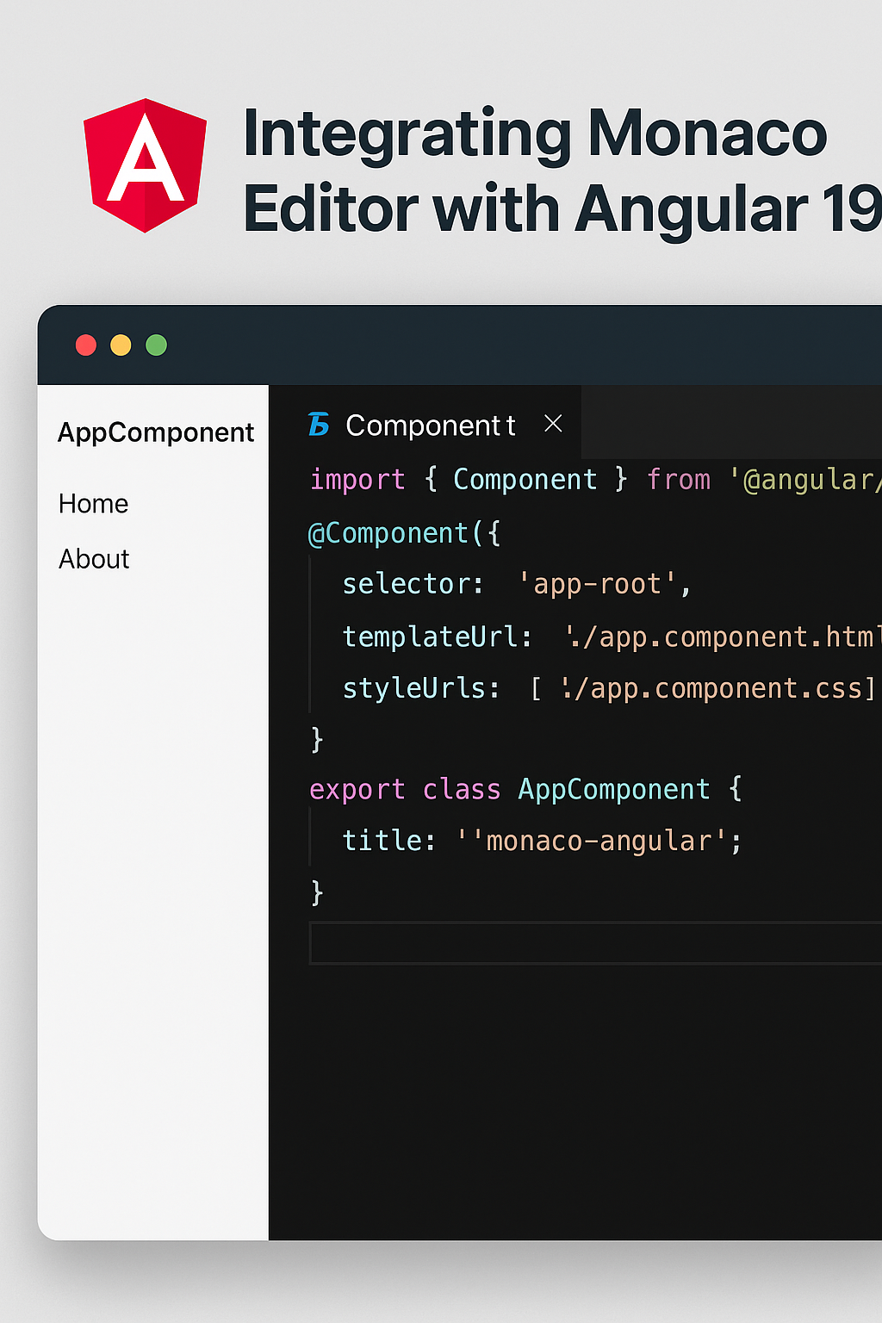The image size is (882, 1323).
Task: Select the styleUrls array line
Action: coord(603,688)
